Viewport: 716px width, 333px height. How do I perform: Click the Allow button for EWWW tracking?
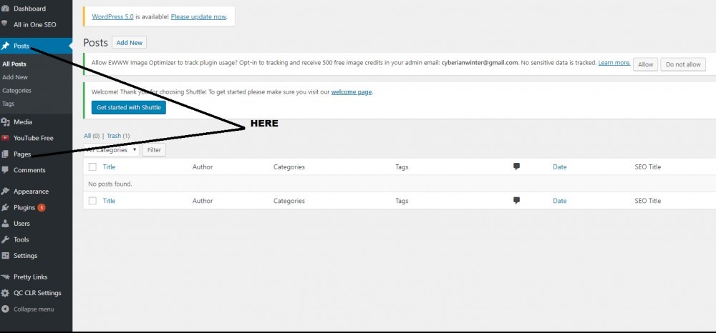pos(645,64)
